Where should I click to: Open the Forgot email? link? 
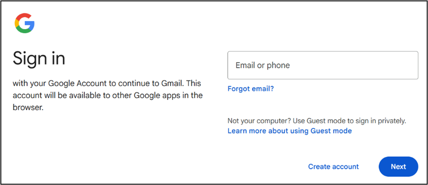coord(250,89)
